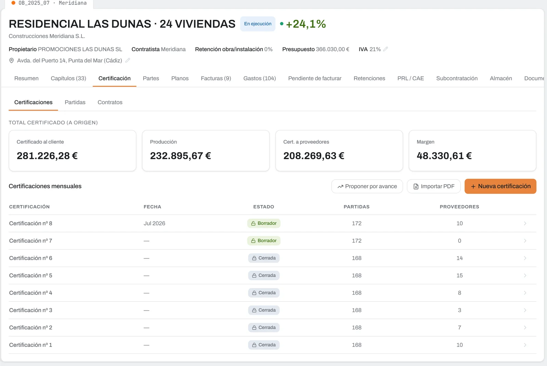The image size is (547, 366).
Task: Click lock icon in Certificación nº 7 badge
Action: pyautogui.click(x=253, y=241)
